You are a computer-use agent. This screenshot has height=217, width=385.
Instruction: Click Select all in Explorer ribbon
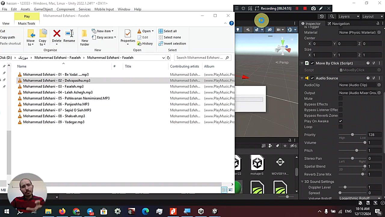click(x=168, y=31)
